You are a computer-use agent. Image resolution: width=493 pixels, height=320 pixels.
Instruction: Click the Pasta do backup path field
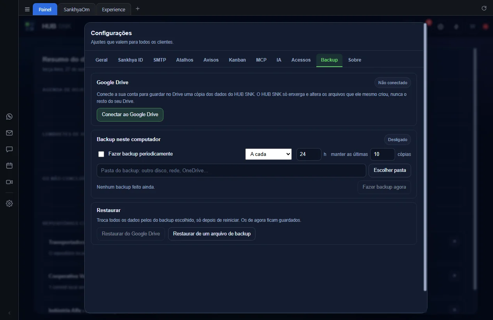click(231, 170)
